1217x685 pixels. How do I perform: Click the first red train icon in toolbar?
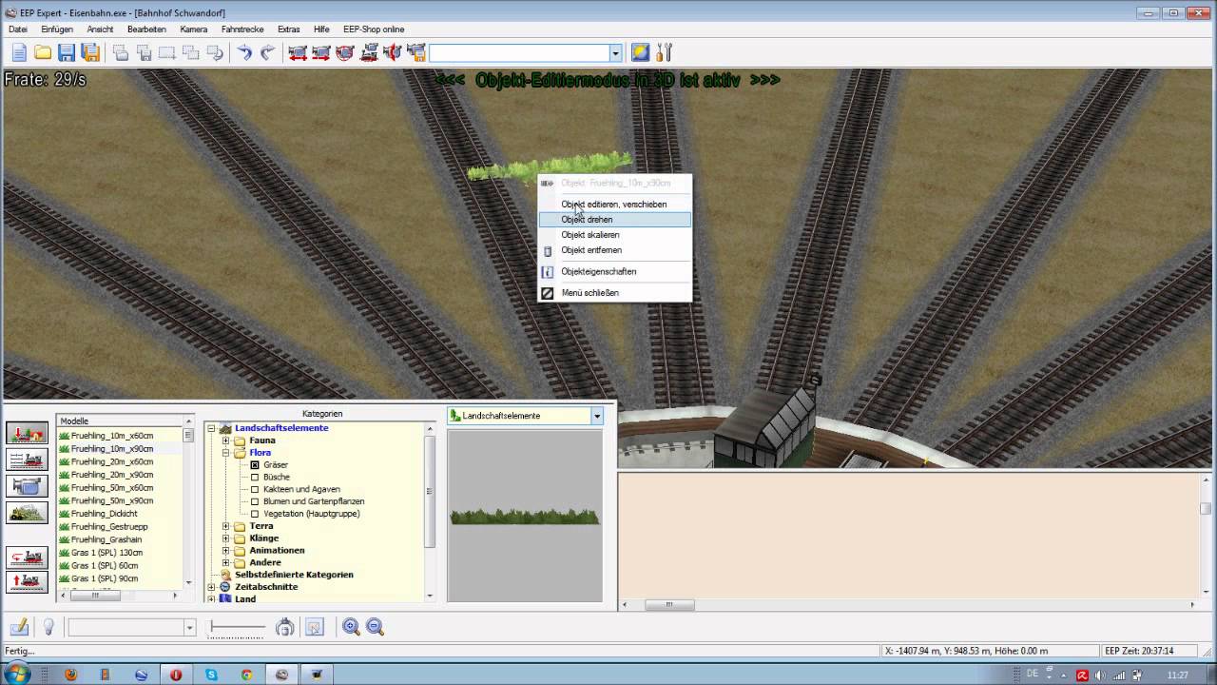298,52
